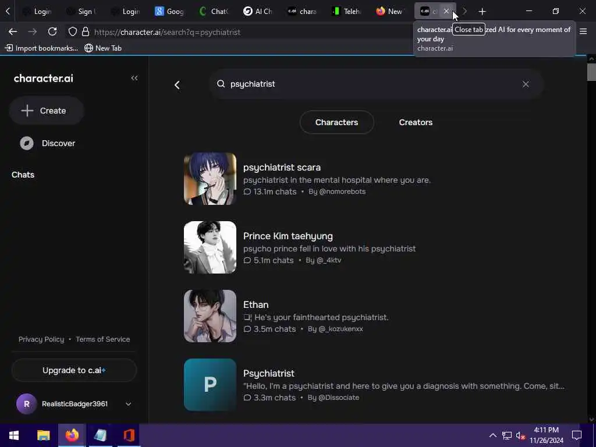
Task: Select the psychiatrist scara title
Action: [x=282, y=167]
